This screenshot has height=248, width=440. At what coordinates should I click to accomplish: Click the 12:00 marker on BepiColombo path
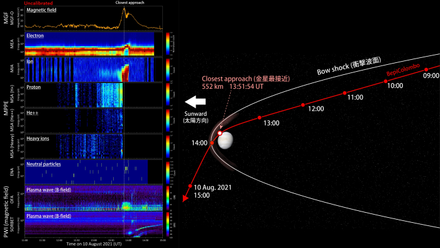pos(303,105)
